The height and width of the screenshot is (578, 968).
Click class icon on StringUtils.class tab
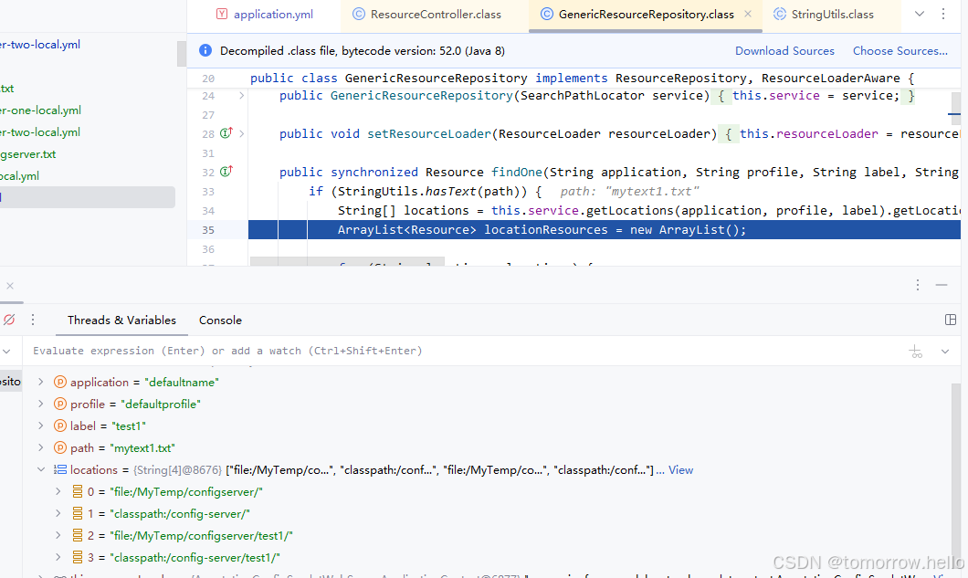click(780, 14)
